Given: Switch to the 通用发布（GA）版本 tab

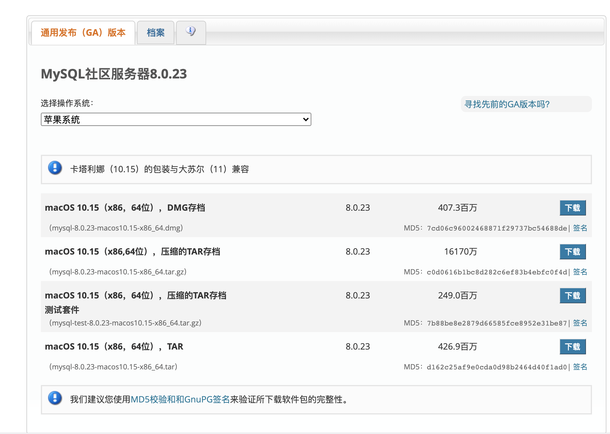Looking at the screenshot, I should [83, 33].
